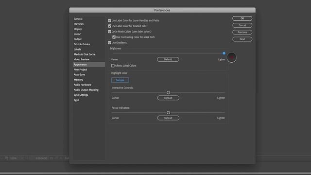Enable Affects Label Colors checkbox
Viewport: 311px width, 175px height.
(x=113, y=66)
